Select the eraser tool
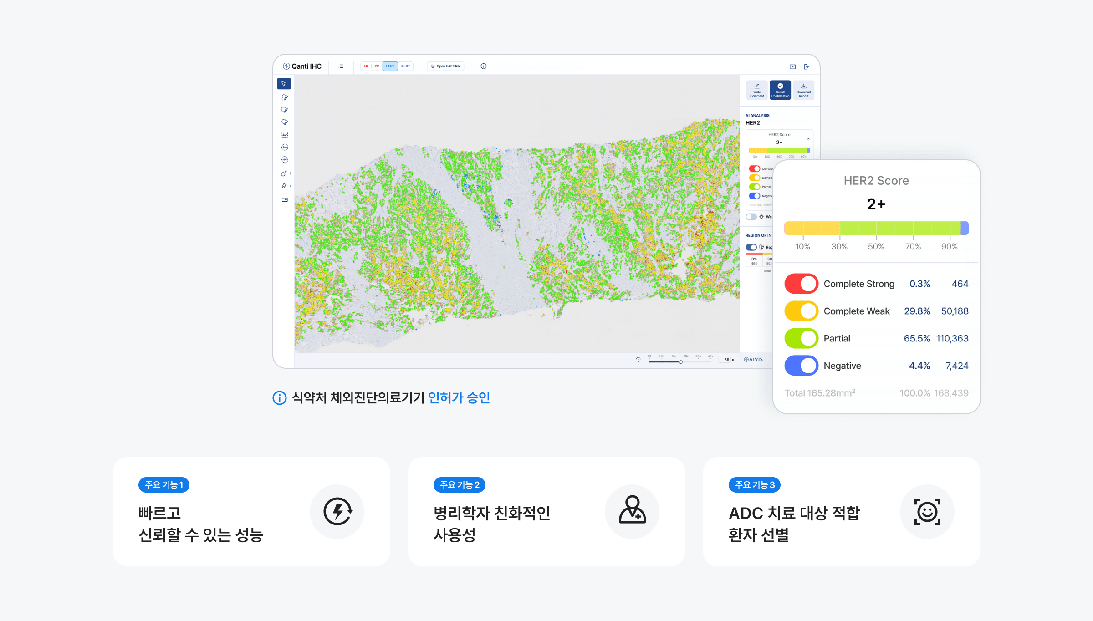The image size is (1093, 621). click(284, 186)
